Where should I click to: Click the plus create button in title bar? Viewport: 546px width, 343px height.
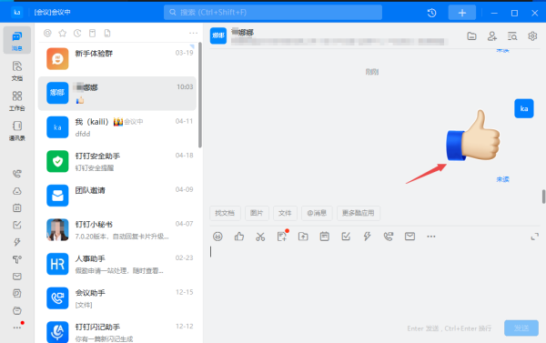click(462, 13)
